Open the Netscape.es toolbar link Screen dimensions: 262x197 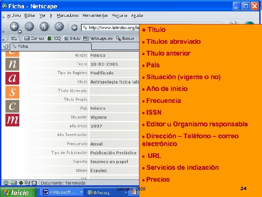[98, 38]
